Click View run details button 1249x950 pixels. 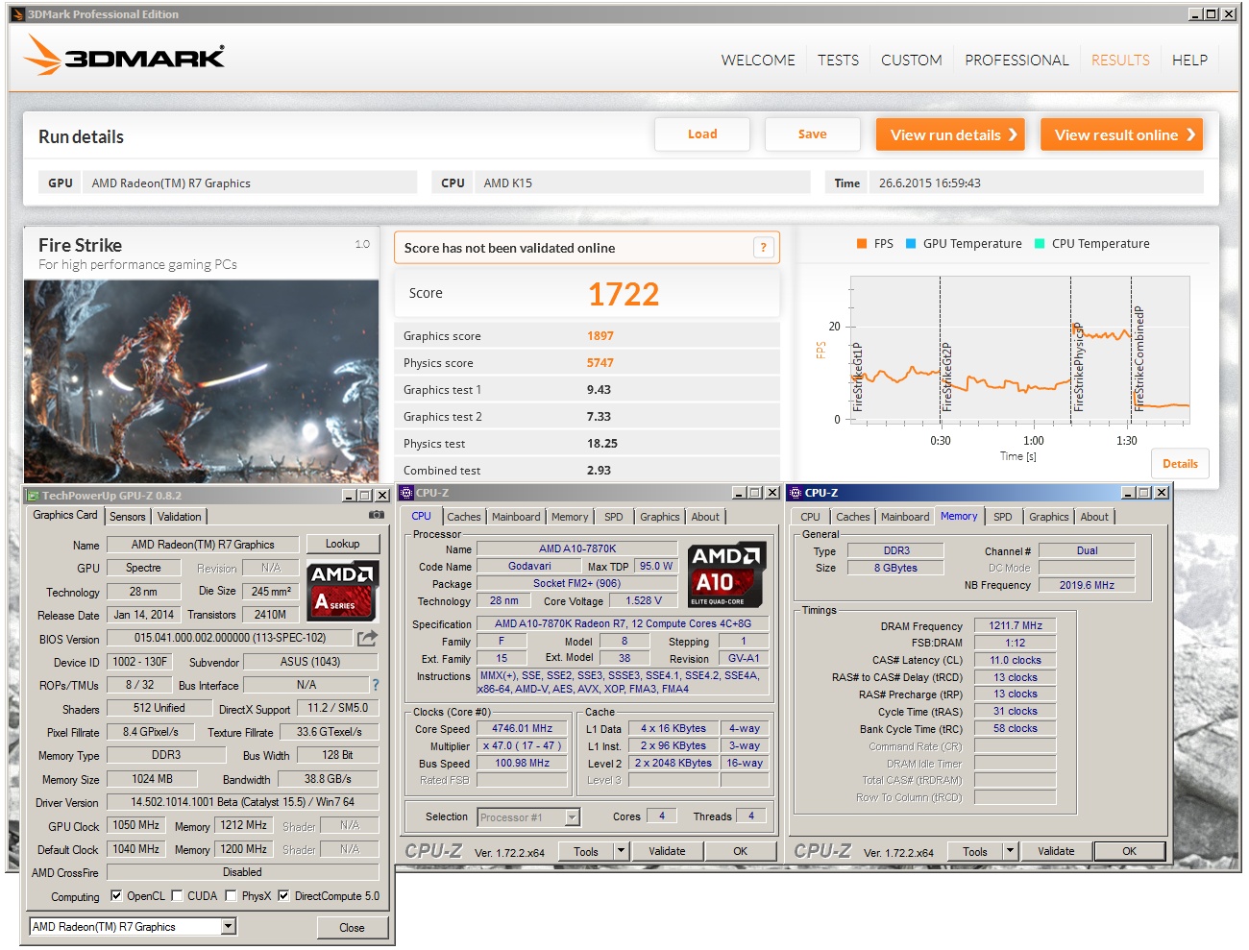pyautogui.click(x=950, y=134)
